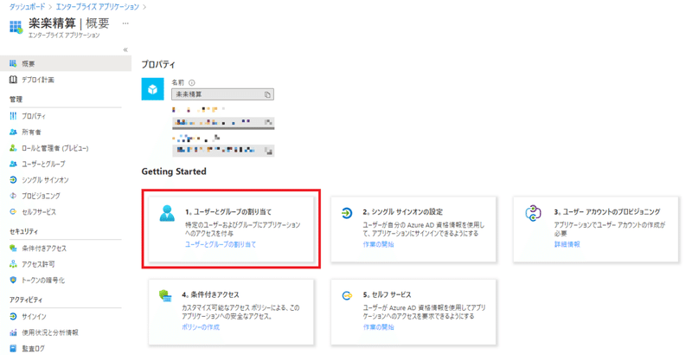Click the シングル サインオン arrow icon in sidebar
The width and height of the screenshot is (692, 355).
[x=13, y=180]
